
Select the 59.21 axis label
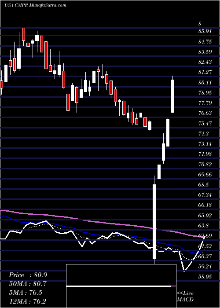click(x=205, y=267)
